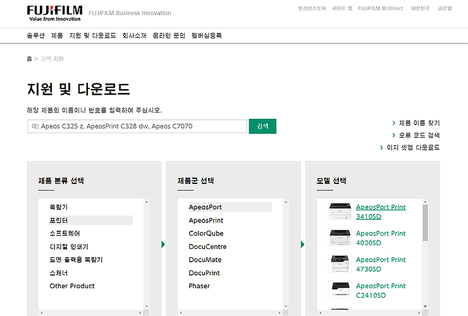The width and height of the screenshot is (468, 316).
Task: Select 프린터 in the product category list
Action: [90, 220]
